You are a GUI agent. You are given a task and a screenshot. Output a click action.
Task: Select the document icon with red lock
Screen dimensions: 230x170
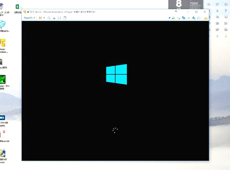(3, 134)
